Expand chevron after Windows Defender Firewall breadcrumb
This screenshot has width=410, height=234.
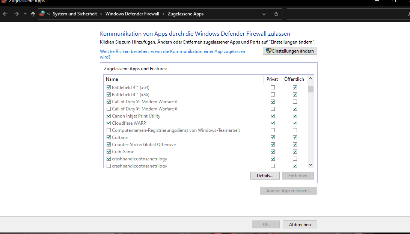tap(163, 14)
